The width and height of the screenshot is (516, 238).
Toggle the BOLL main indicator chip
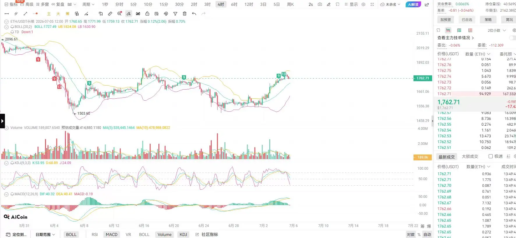71,235
